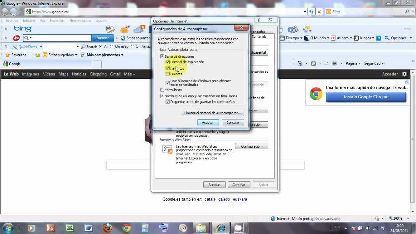Click the Ask toolbar logo
416x234 pixels.
pyautogui.click(x=16, y=38)
